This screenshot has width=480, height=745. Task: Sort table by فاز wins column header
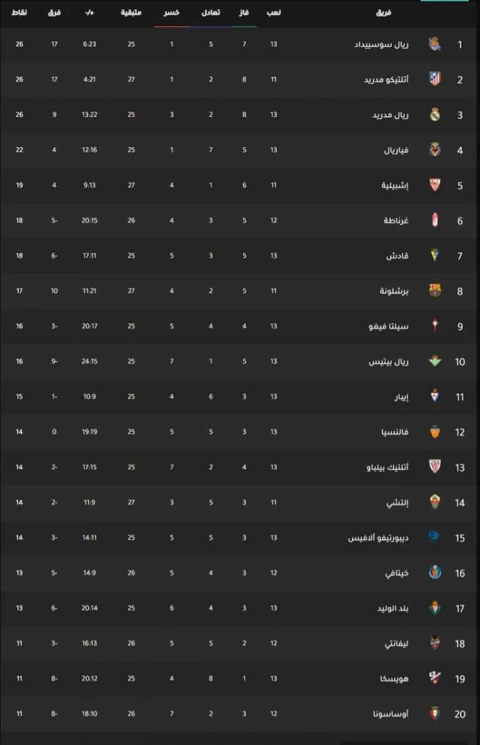244,13
